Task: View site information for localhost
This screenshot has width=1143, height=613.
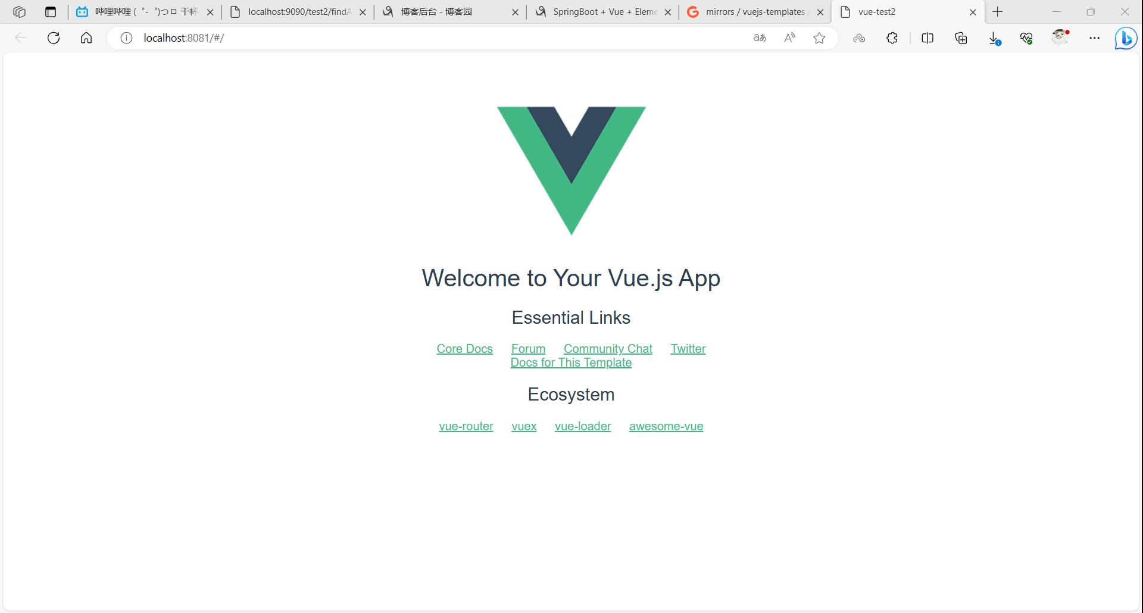Action: click(x=126, y=38)
